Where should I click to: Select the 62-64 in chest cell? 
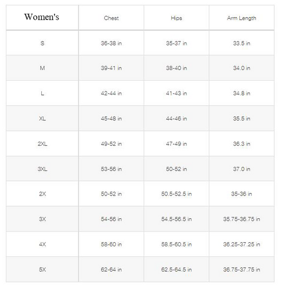coord(111,270)
